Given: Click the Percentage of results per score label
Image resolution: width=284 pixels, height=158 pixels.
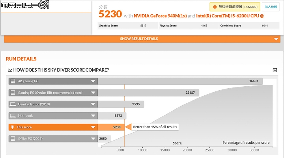Looking at the screenshot, I should point(247,143).
